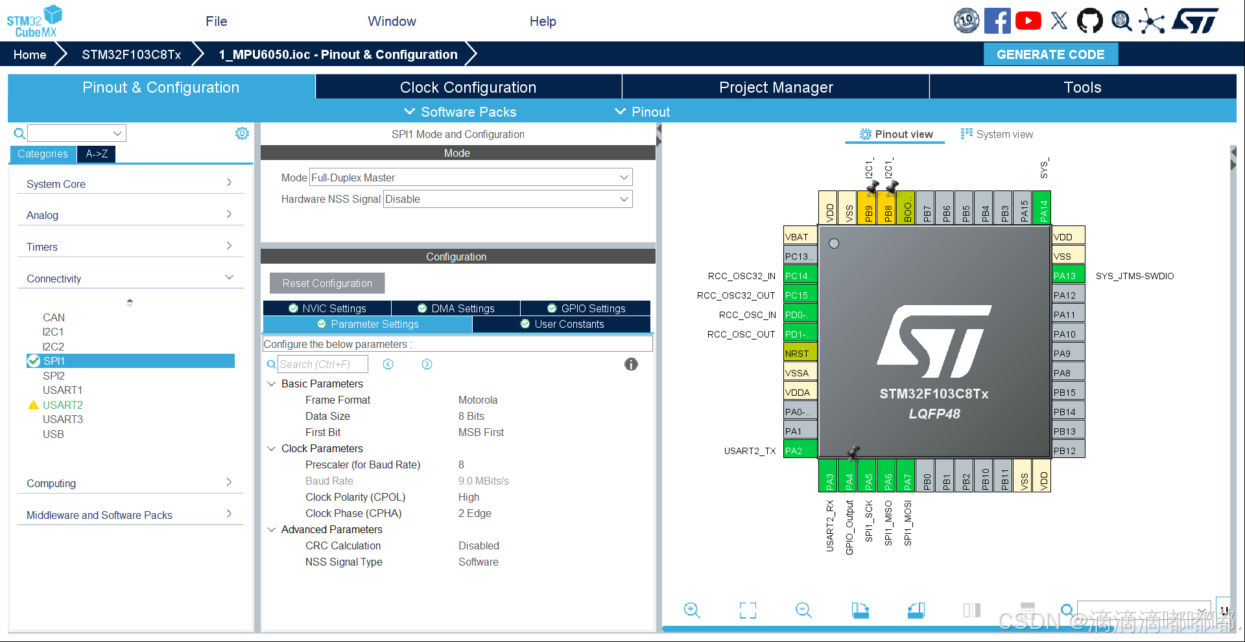This screenshot has width=1245, height=642.
Task: Click Prescaler value 8
Action: (x=461, y=464)
